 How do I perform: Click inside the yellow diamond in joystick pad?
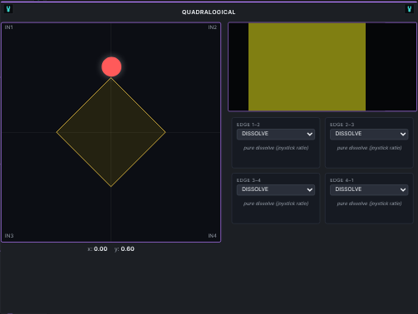(x=111, y=132)
